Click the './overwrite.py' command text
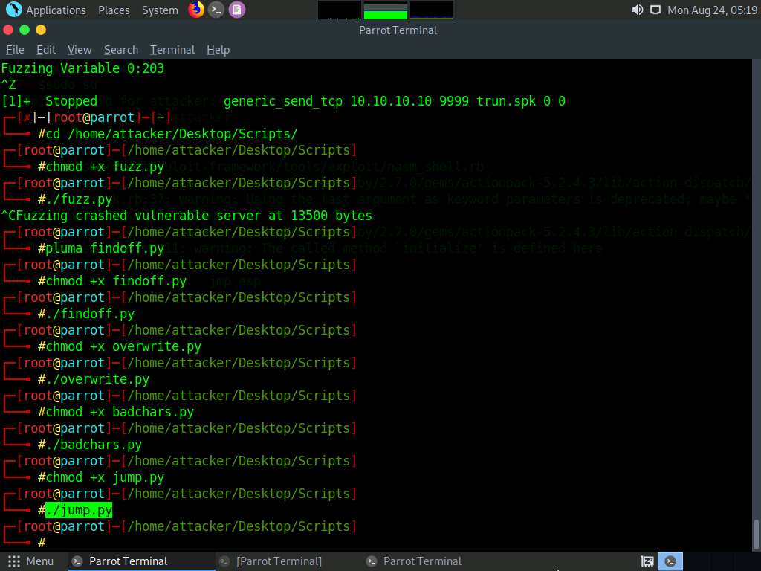The image size is (761, 571). [x=97, y=379]
